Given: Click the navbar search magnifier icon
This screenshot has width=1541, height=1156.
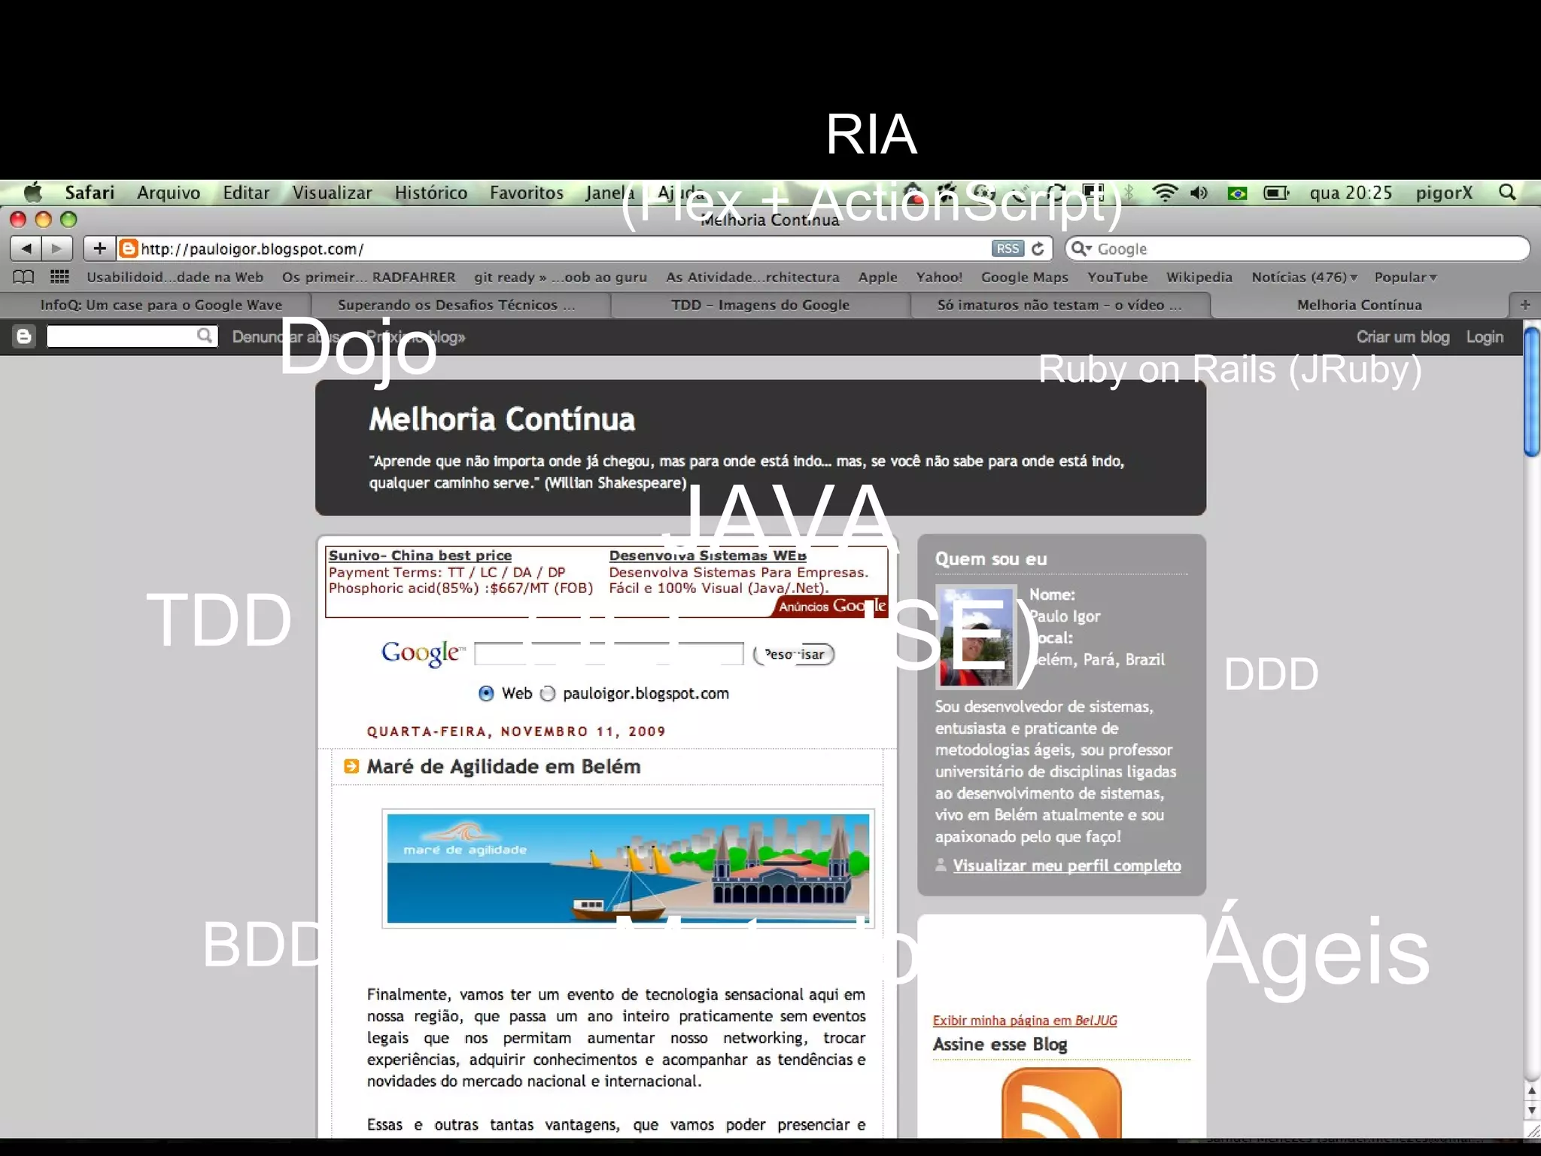Looking at the screenshot, I should tap(205, 336).
